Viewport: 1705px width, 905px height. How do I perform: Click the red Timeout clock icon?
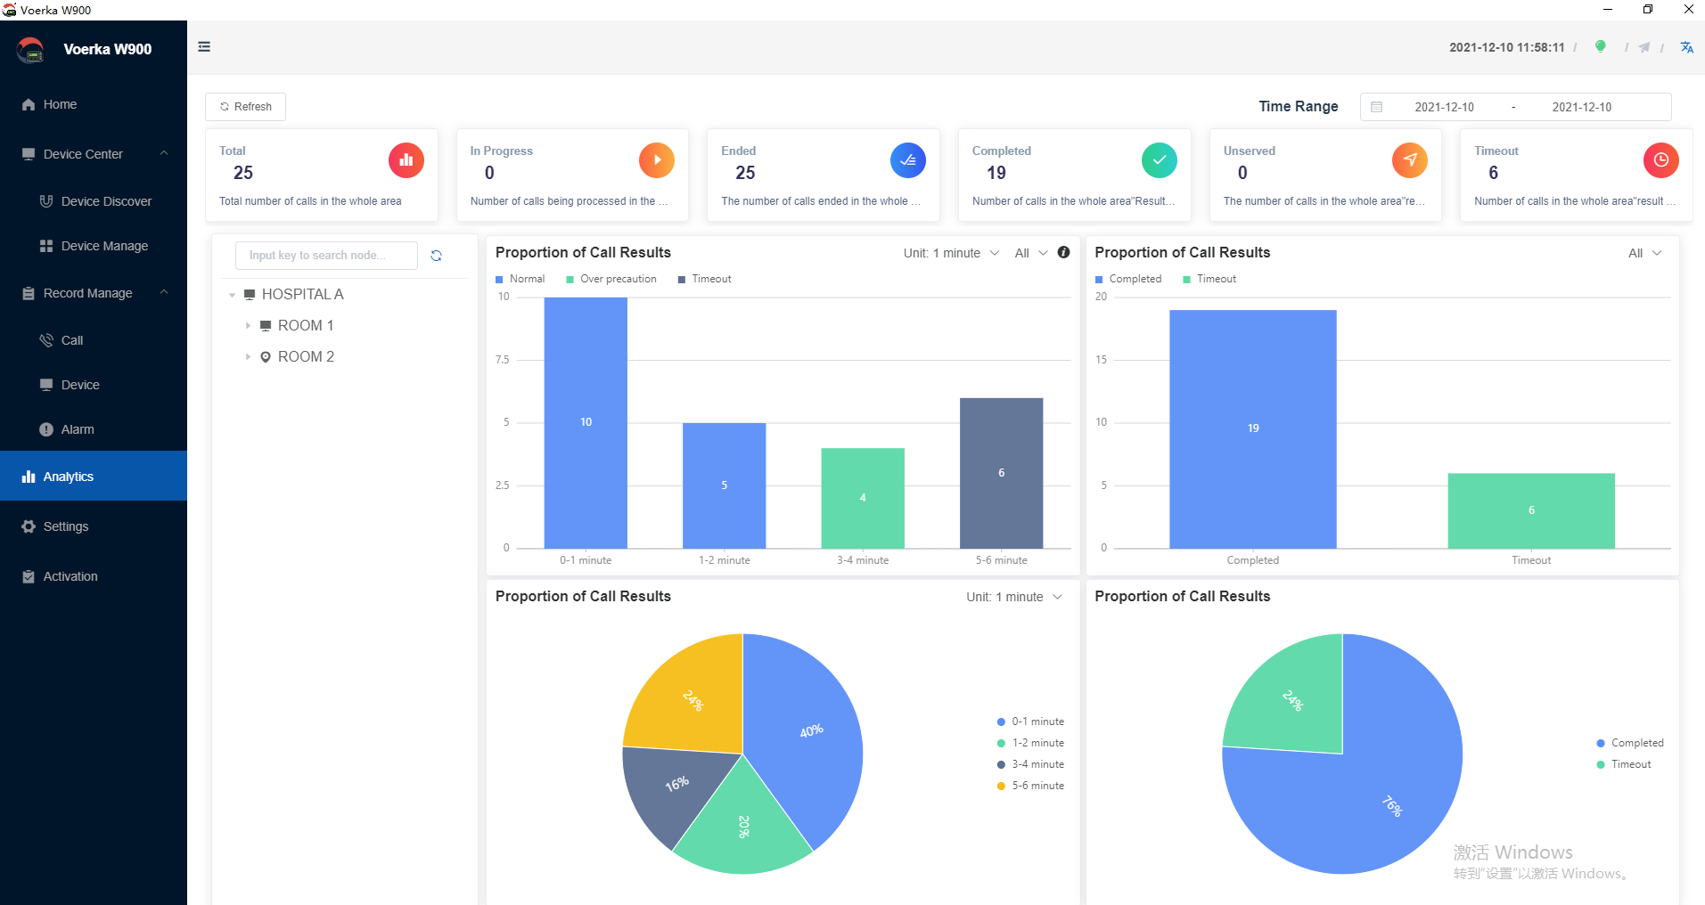pos(1660,160)
